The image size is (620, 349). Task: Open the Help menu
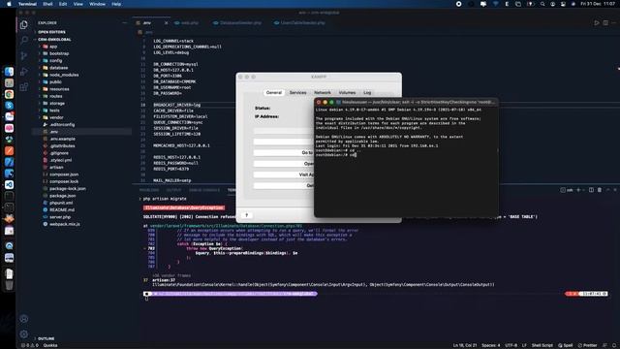116,4
